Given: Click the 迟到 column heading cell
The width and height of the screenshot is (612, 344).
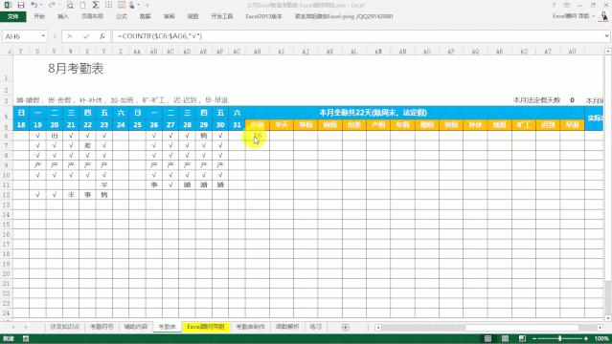Looking at the screenshot, I should (x=548, y=125).
